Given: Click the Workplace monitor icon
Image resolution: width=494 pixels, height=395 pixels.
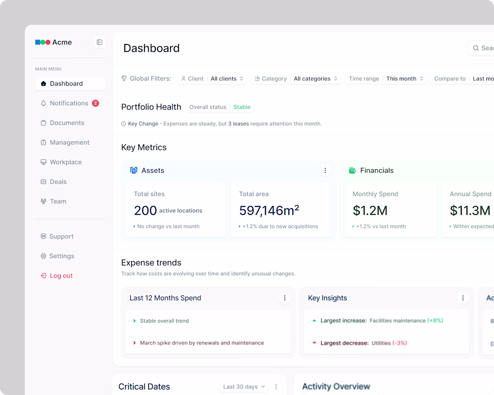Looking at the screenshot, I should tap(44, 162).
